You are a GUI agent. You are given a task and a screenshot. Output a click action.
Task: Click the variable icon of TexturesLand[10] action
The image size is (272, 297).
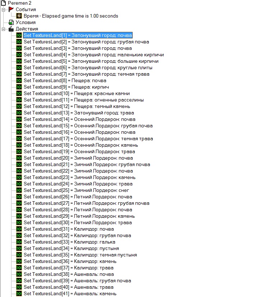19,93
